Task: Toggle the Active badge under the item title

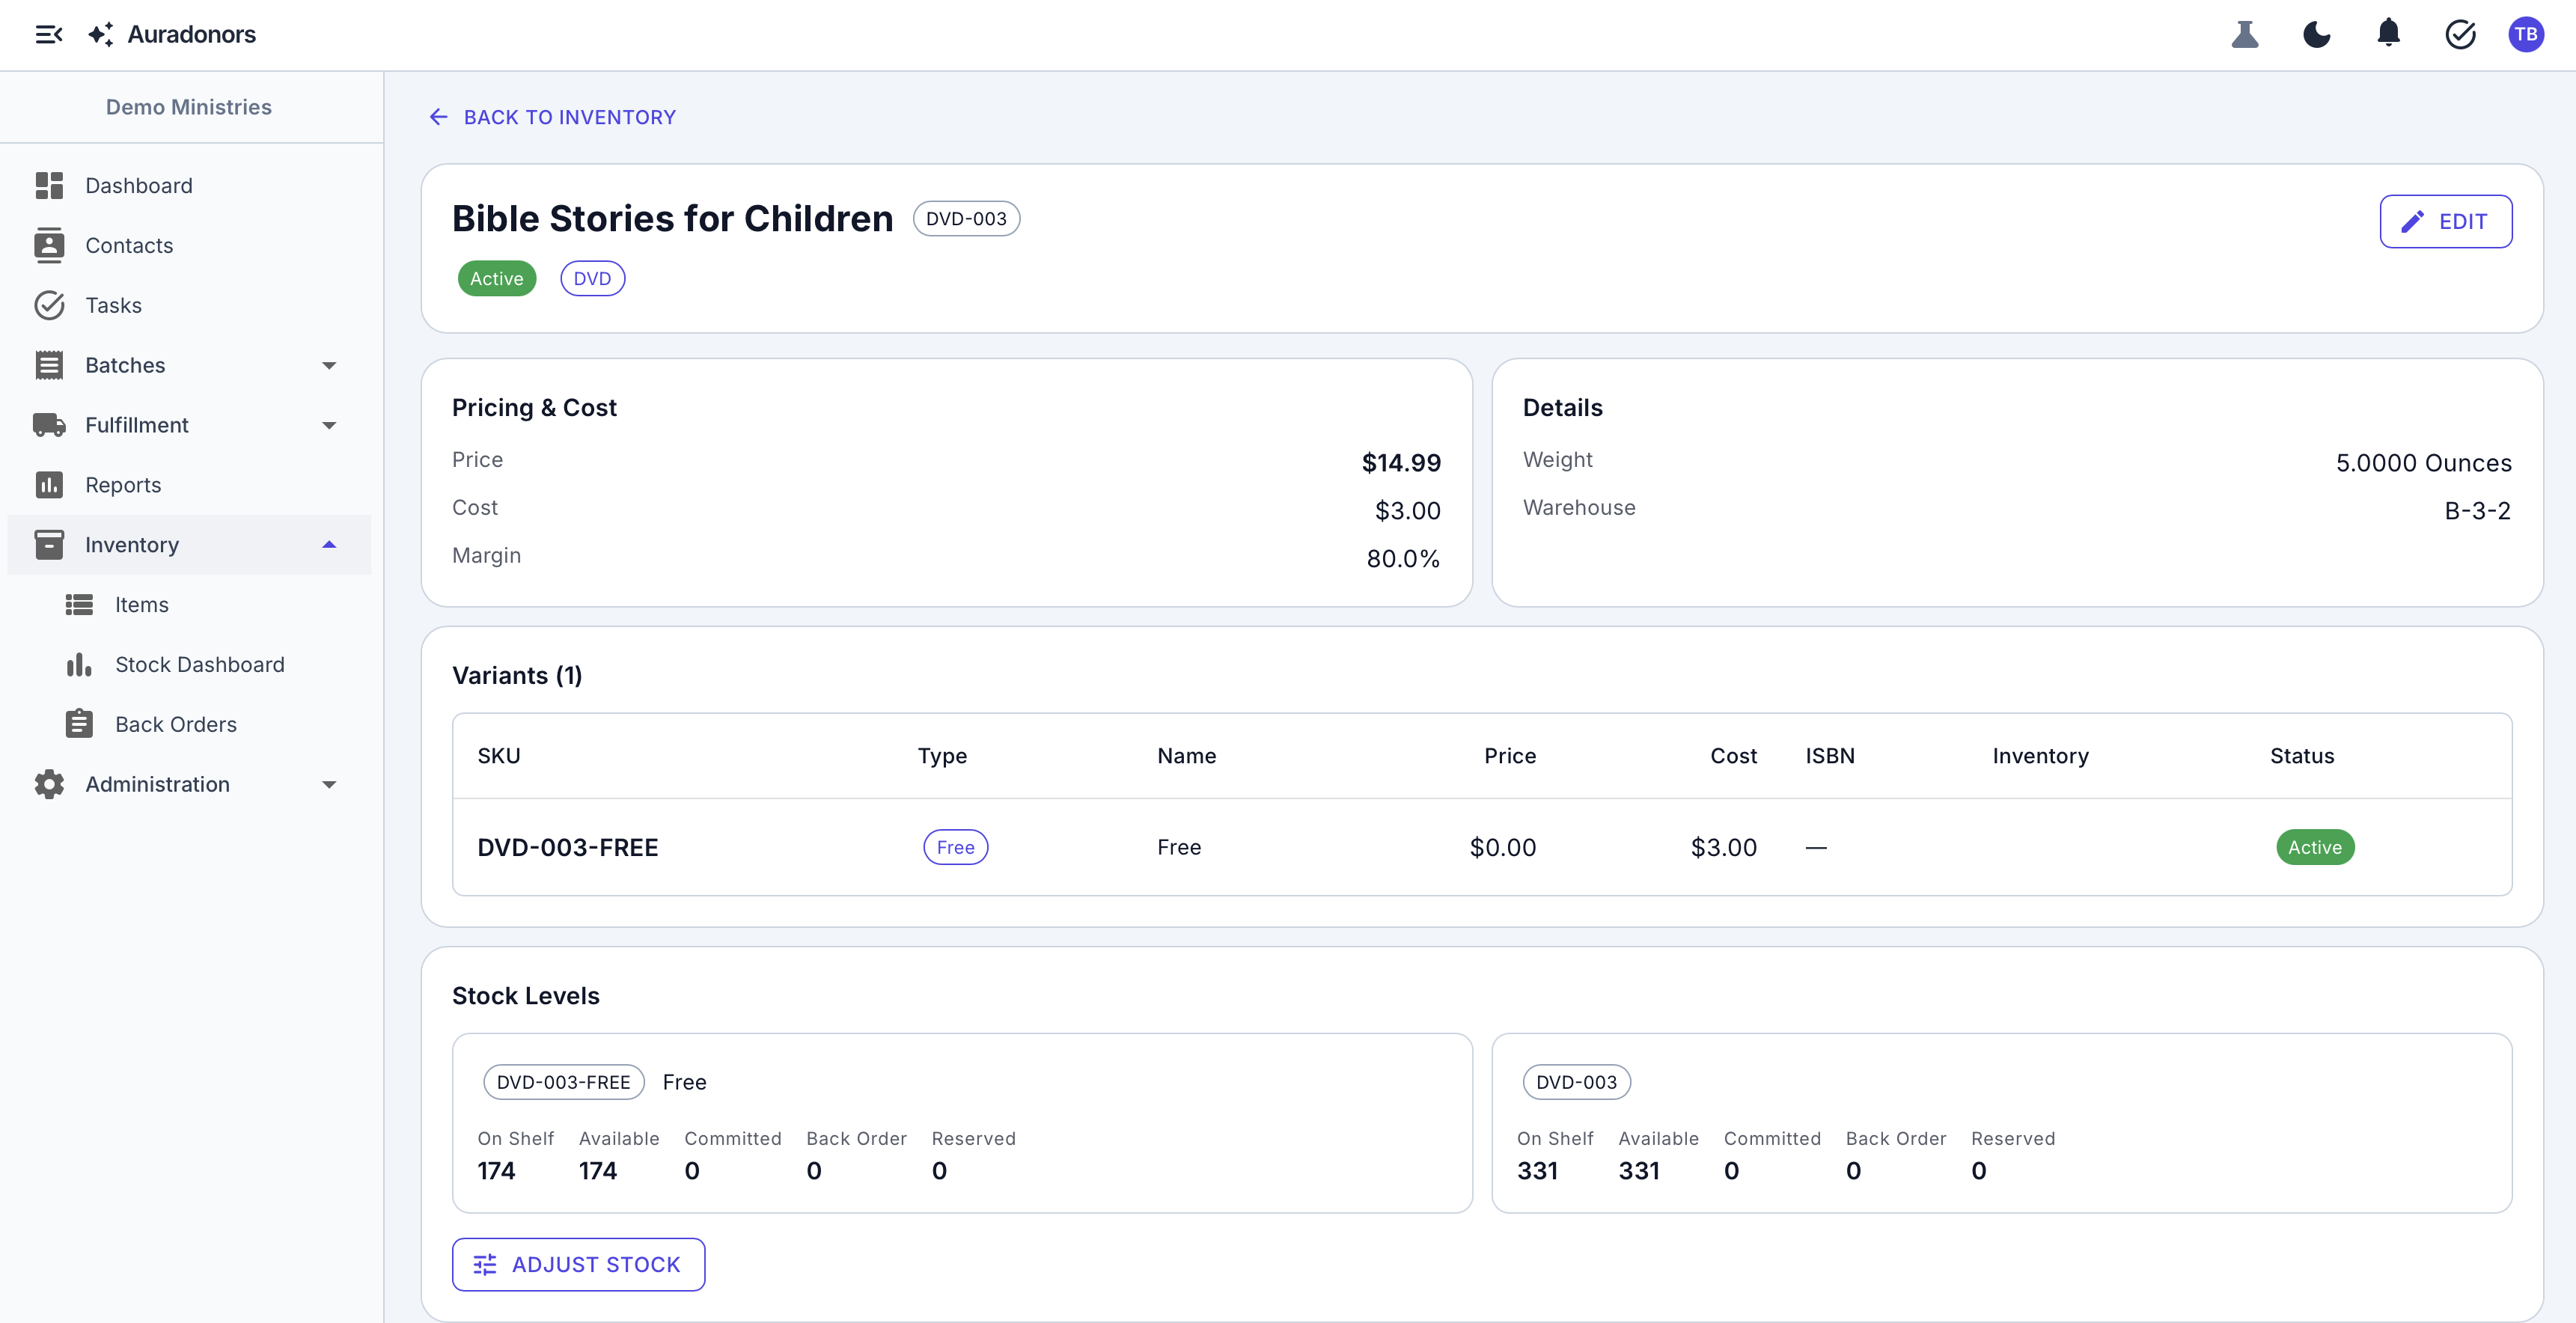Action: [496, 278]
